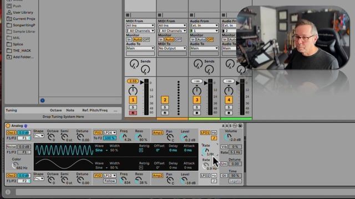Click the pan knob on track 4
355x199 pixels.
pos(229,91)
